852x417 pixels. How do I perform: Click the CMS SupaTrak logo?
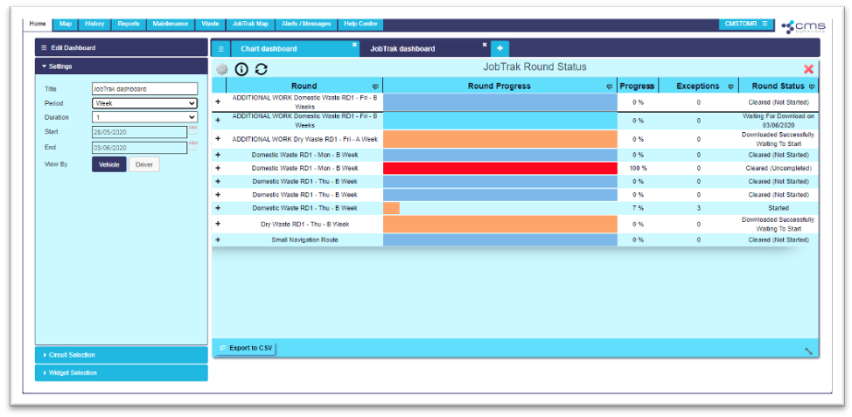pos(803,26)
